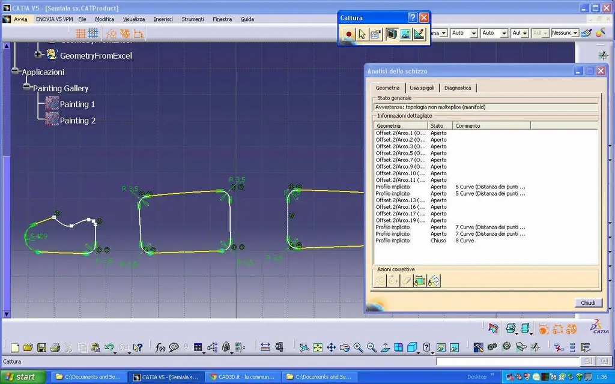Image resolution: width=615 pixels, height=384 pixels.
Task: Click Geometria column header
Action: point(401,126)
